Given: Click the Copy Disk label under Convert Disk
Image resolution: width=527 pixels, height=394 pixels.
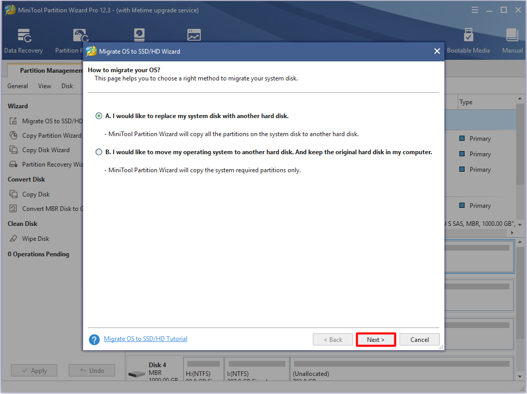Looking at the screenshot, I should tap(36, 194).
